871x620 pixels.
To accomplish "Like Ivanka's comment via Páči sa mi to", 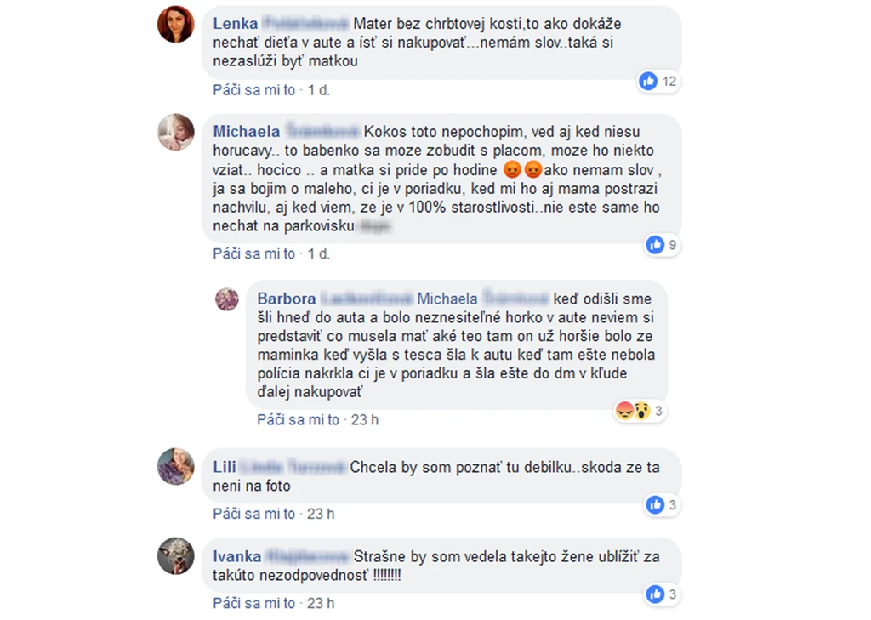I will [253, 603].
